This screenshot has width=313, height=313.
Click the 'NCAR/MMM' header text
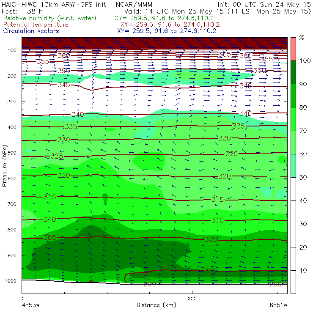pos(134,4)
